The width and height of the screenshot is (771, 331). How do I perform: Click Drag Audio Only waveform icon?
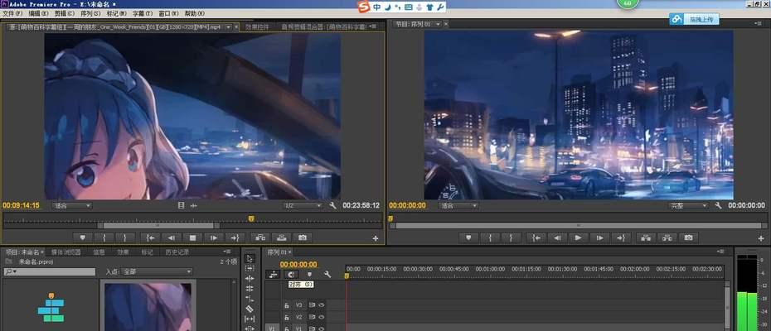194,205
